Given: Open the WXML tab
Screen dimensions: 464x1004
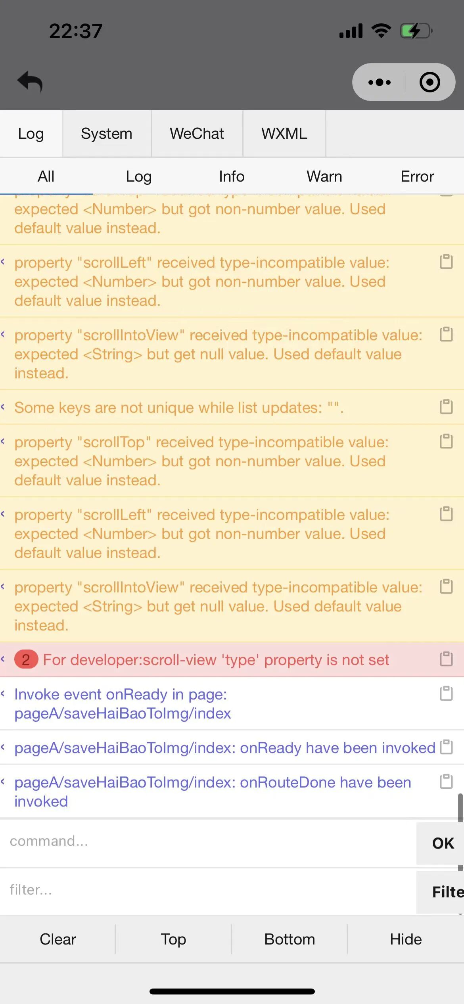Looking at the screenshot, I should [x=284, y=134].
